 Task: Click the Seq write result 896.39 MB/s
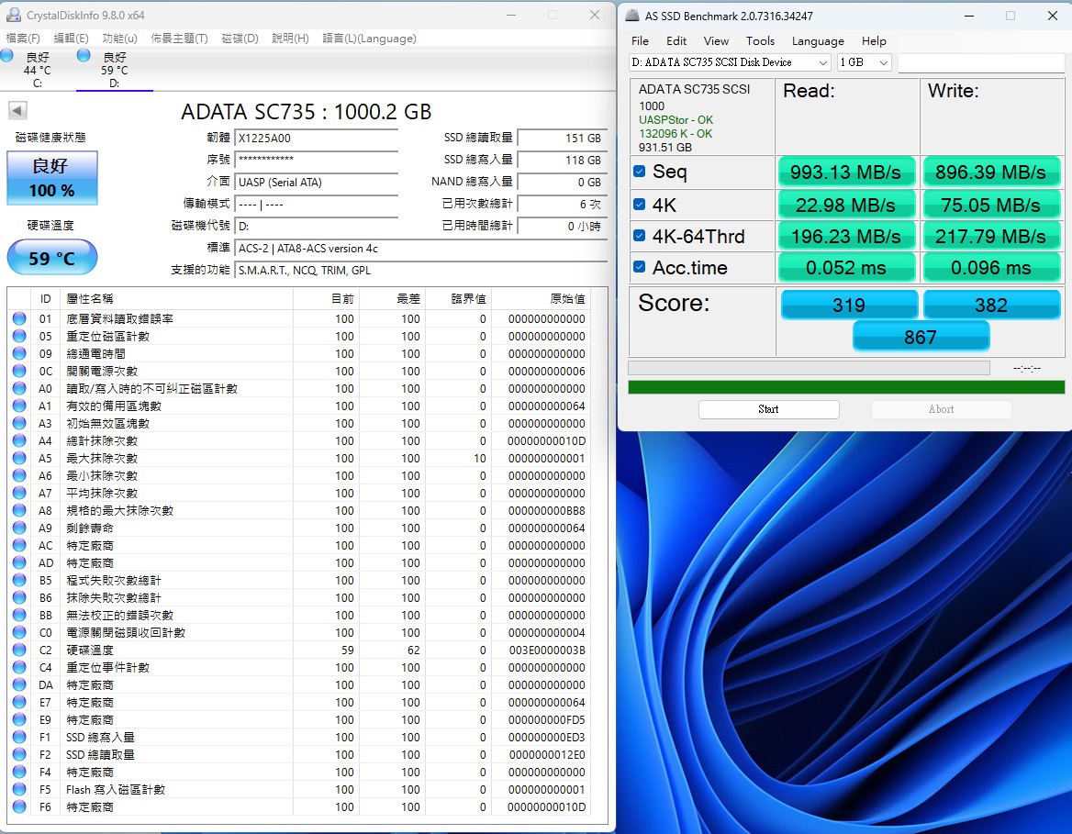coord(990,172)
